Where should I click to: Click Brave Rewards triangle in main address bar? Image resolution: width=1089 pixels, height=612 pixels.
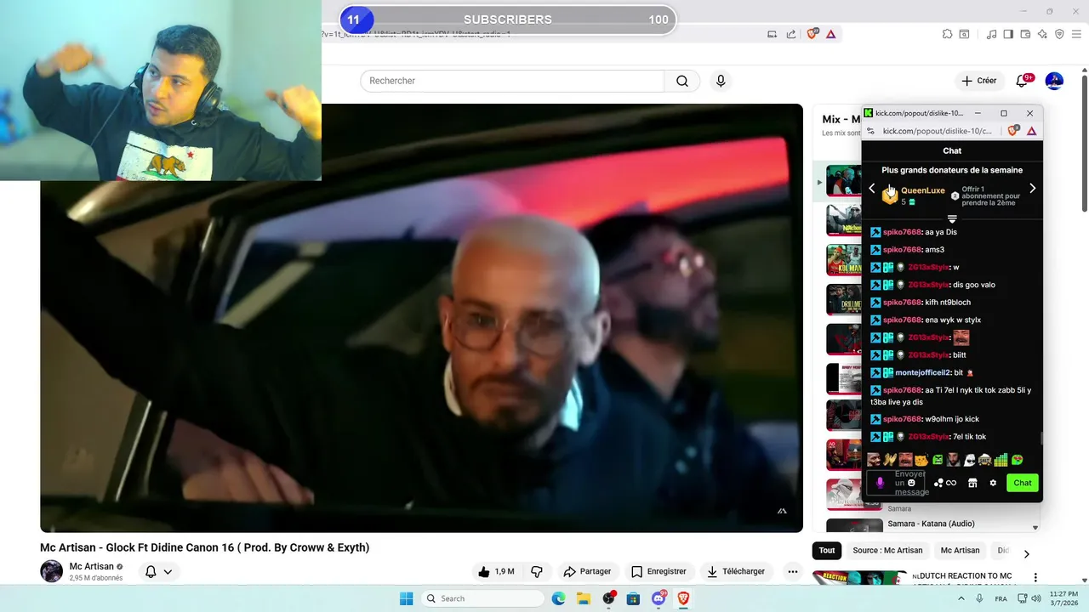[830, 34]
